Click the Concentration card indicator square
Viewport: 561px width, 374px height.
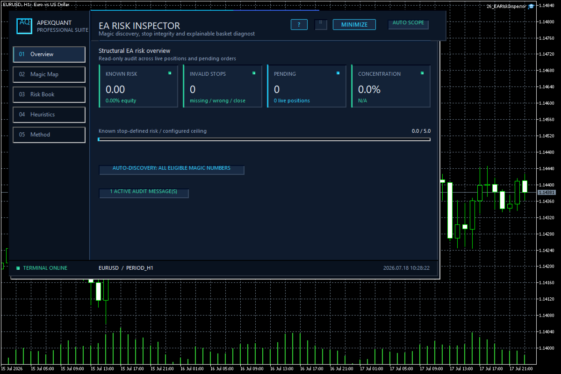coord(422,73)
